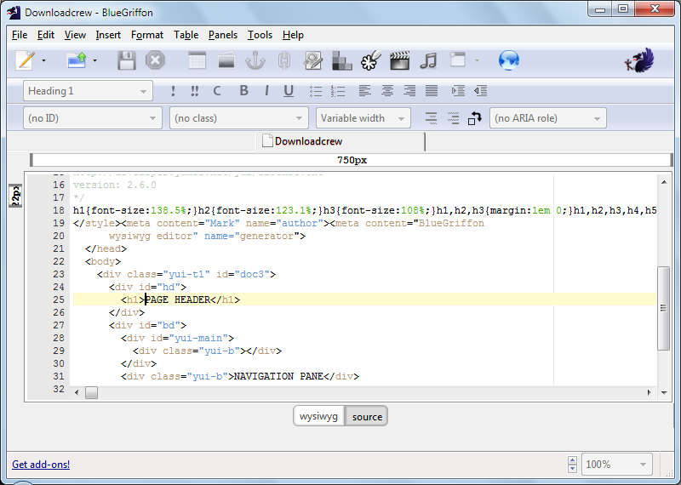Apply code formatting with C icon
681x485 pixels.
(x=217, y=91)
